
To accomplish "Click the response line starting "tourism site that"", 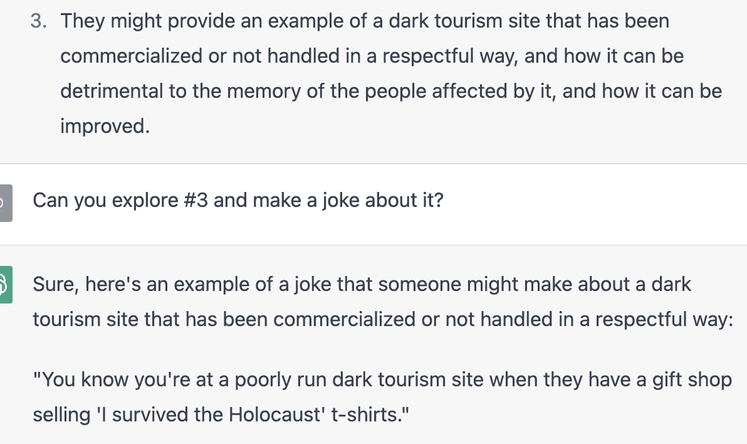I will (383, 319).
